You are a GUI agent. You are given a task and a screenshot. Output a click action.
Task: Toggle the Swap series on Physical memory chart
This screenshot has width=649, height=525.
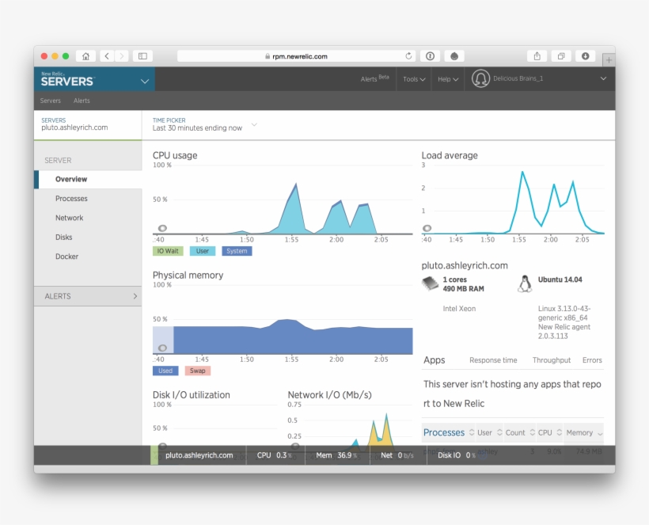(x=197, y=370)
